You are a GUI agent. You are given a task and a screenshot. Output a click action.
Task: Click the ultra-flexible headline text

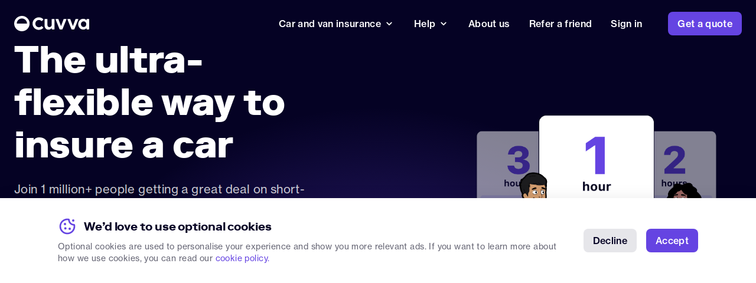click(x=149, y=103)
